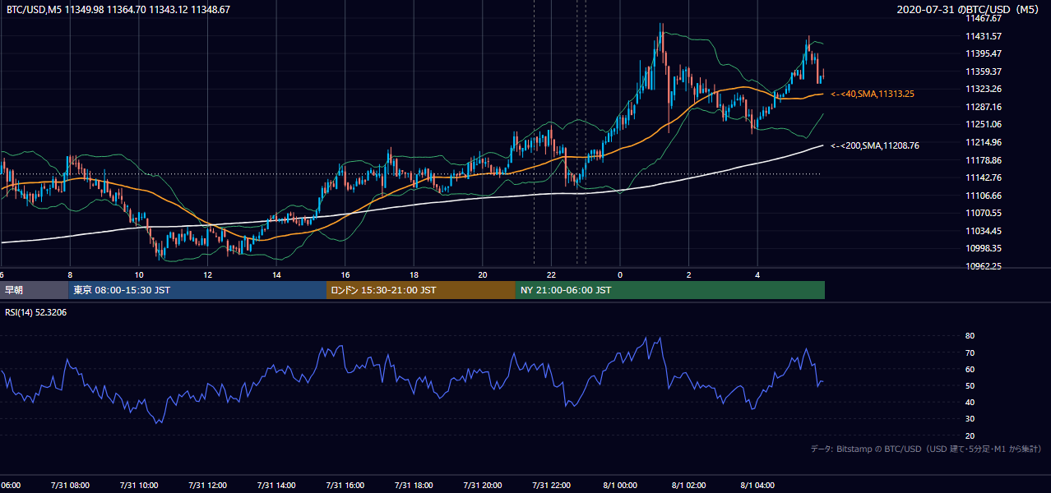Click RSI axis level 70
Image resolution: width=1051 pixels, height=493 pixels.
click(x=970, y=352)
